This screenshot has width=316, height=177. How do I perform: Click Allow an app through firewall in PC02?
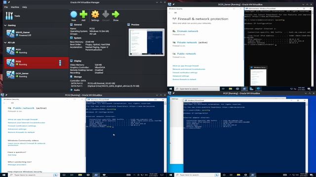pyautogui.click(x=23, y=119)
